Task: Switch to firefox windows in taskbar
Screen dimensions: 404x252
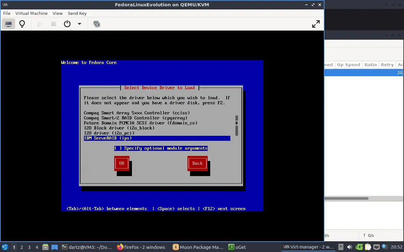Action: [141, 247]
